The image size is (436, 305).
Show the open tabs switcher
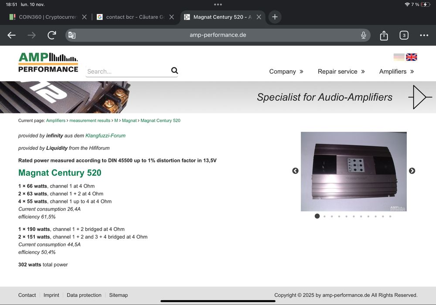pyautogui.click(x=404, y=35)
